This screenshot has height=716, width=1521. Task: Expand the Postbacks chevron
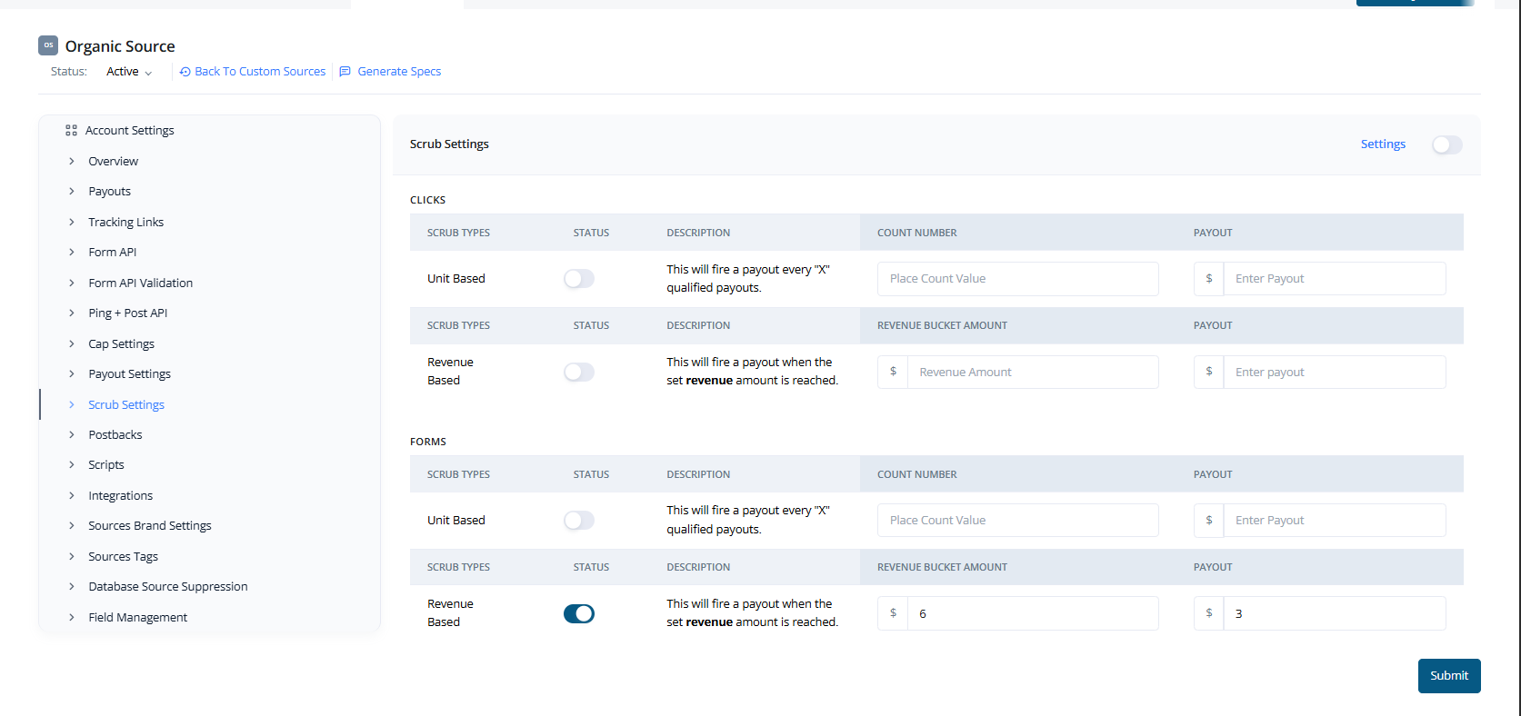tap(72, 434)
